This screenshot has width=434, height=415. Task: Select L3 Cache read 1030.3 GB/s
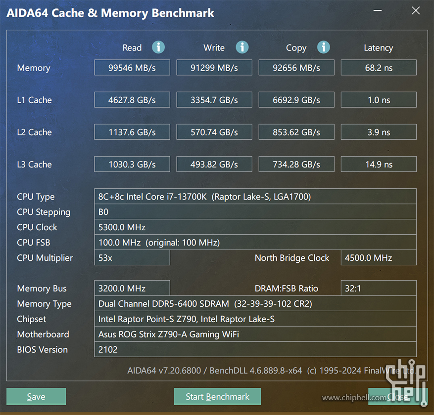click(x=132, y=164)
